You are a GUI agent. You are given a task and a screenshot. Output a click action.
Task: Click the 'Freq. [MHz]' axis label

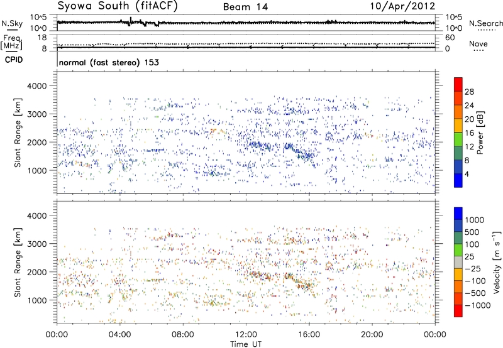coord(11,43)
